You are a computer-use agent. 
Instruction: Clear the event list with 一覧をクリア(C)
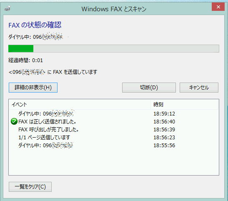30,186
